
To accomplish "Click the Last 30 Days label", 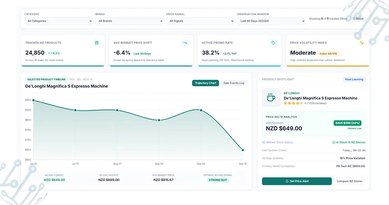I will pos(142,53).
